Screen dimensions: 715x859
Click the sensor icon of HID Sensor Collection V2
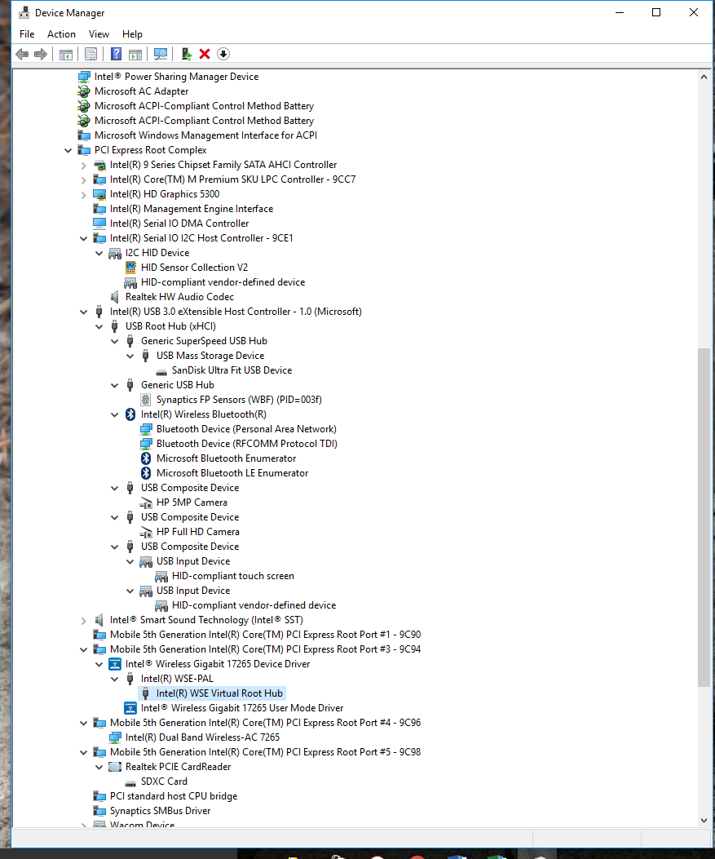pos(130,268)
